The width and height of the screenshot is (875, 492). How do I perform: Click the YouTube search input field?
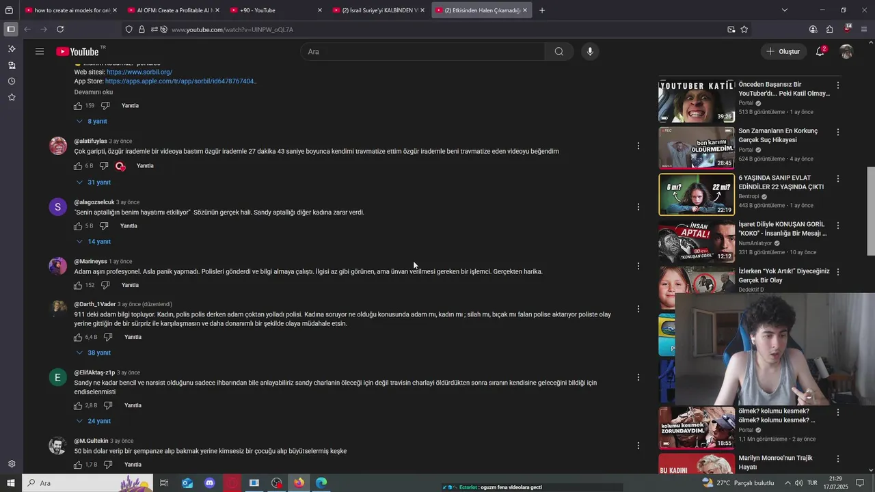pos(422,51)
